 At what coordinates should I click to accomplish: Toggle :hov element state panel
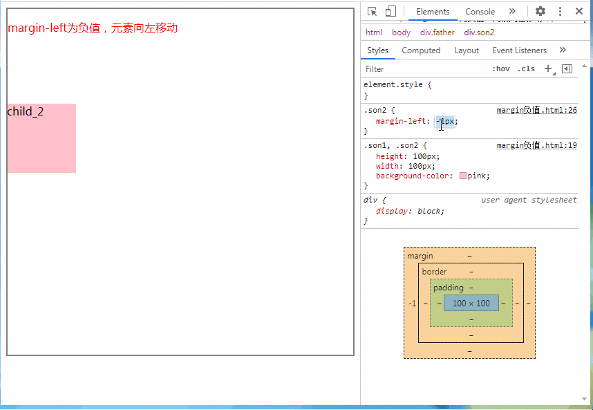501,68
